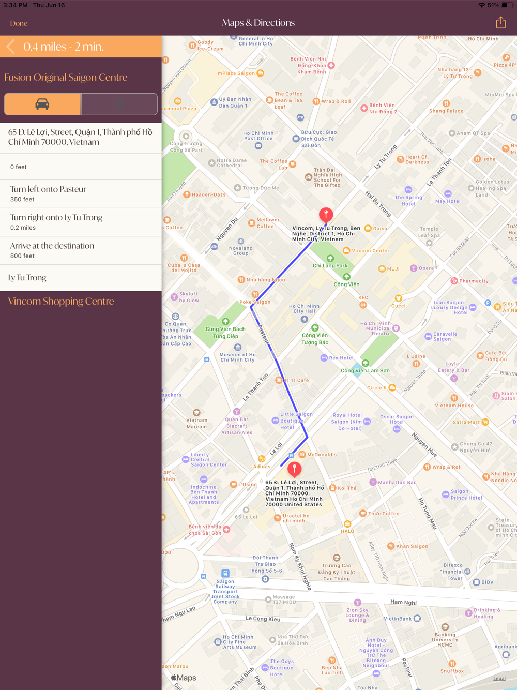Tap the Done button

(x=19, y=23)
